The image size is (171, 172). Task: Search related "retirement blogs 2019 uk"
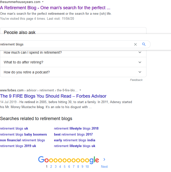[18, 146]
